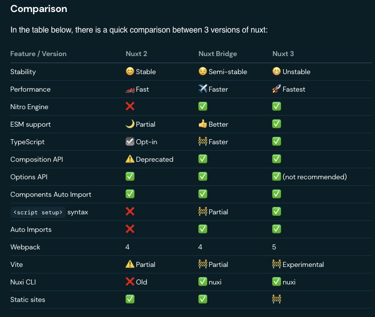Click the green check beside (not recommended)
This screenshot has width=375, height=317.
pos(277,177)
